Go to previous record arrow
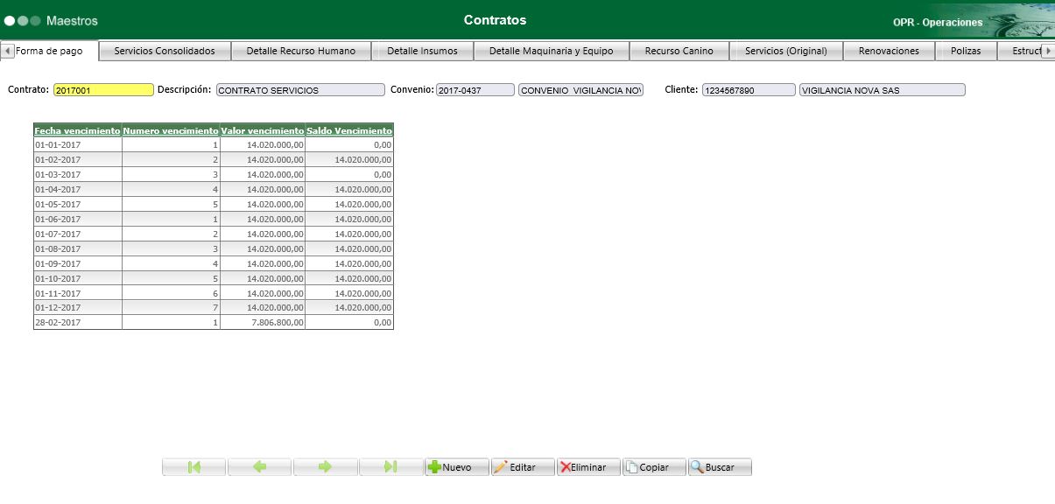 [260, 467]
